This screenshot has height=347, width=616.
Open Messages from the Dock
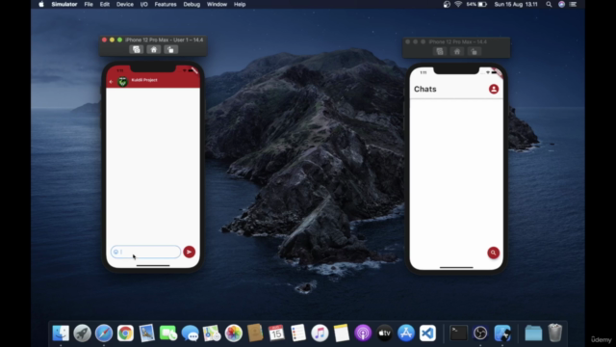[191, 334]
